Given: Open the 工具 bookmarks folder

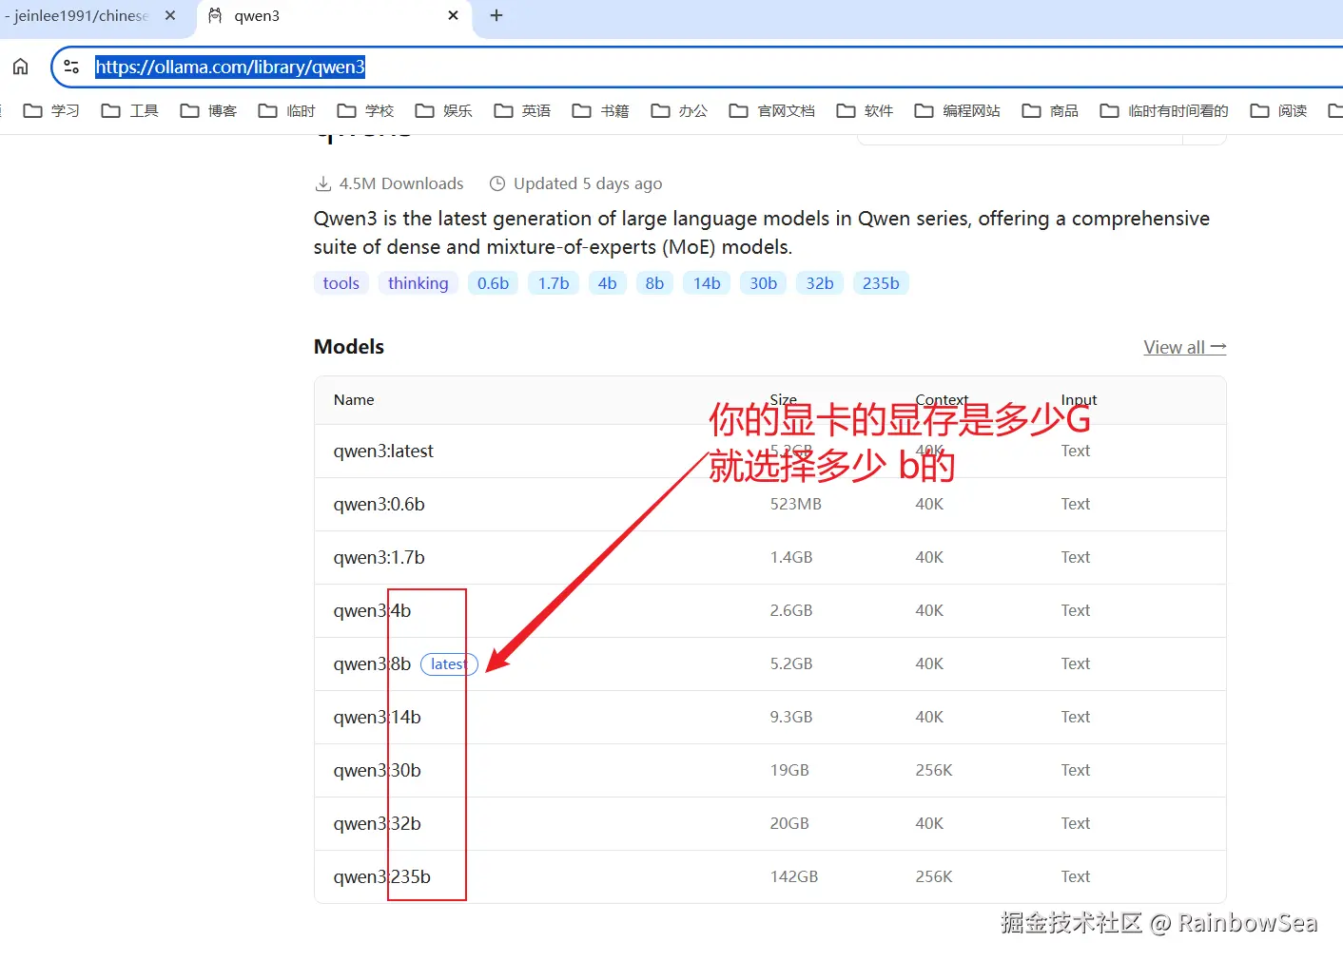Looking at the screenshot, I should (130, 110).
